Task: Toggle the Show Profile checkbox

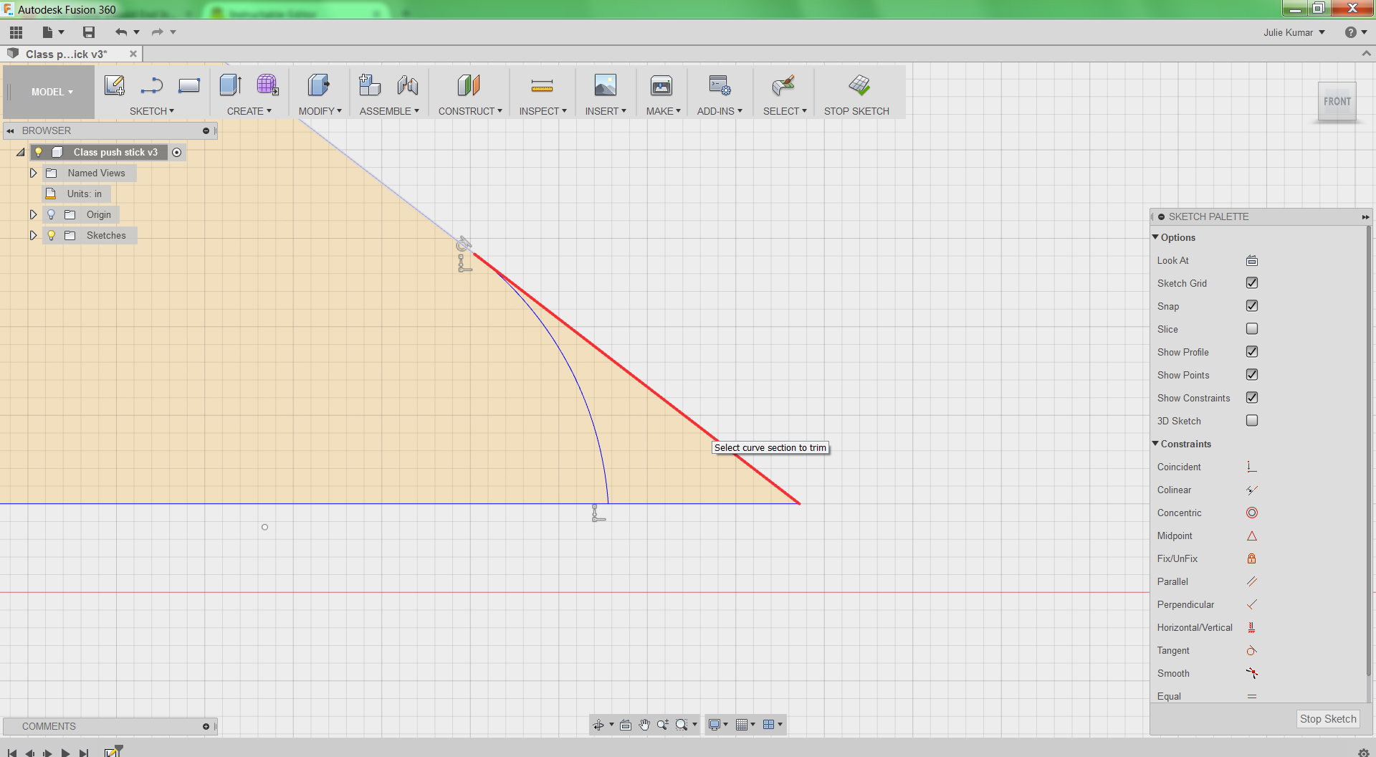Action: [x=1252, y=352]
